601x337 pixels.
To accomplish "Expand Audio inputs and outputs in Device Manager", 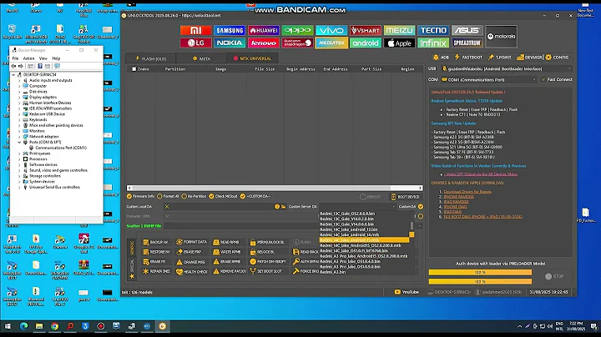I will tap(19, 80).
